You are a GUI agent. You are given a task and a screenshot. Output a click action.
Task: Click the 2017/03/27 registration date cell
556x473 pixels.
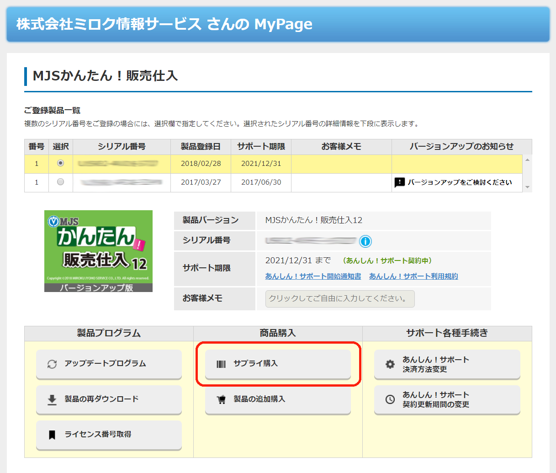(201, 182)
